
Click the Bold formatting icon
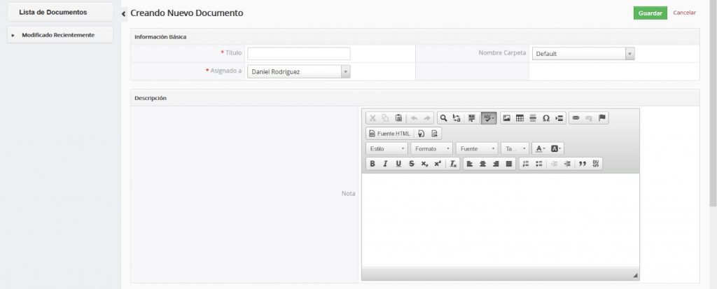tap(373, 164)
